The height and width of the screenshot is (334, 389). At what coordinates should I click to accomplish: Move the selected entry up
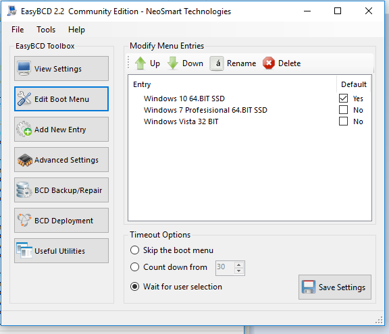[147, 63]
